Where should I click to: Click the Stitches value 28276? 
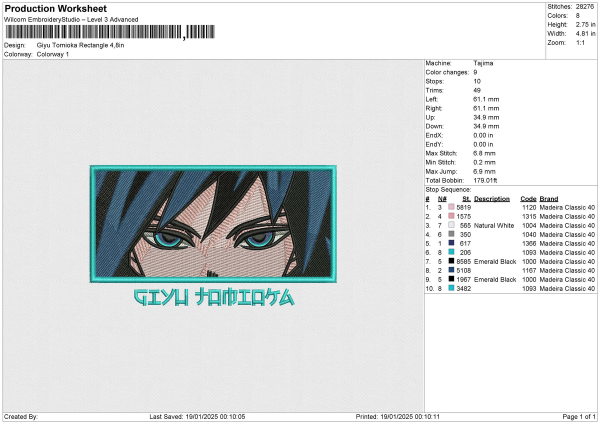click(x=586, y=6)
